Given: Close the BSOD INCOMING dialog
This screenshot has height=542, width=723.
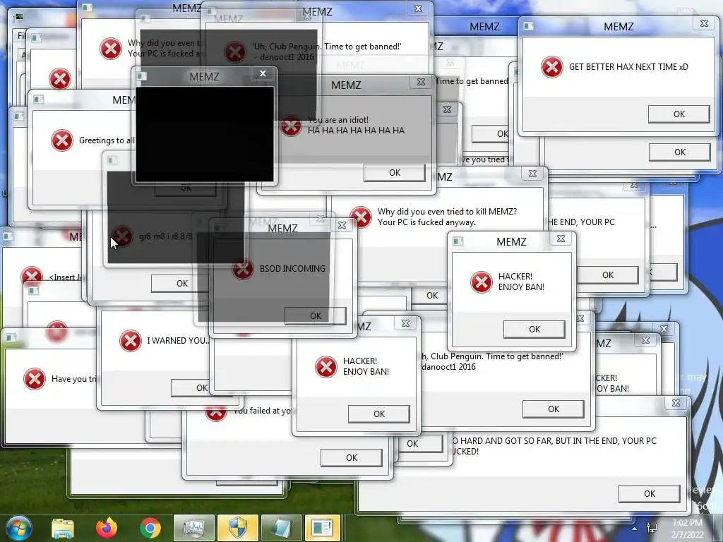Looking at the screenshot, I should pos(342,225).
